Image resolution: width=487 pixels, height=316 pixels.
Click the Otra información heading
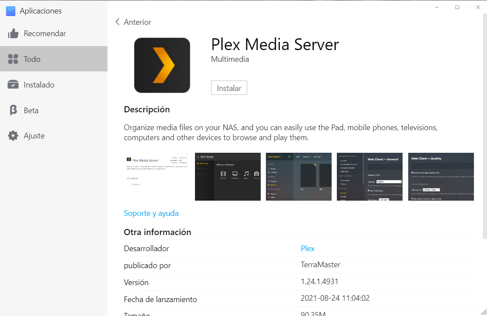158,232
